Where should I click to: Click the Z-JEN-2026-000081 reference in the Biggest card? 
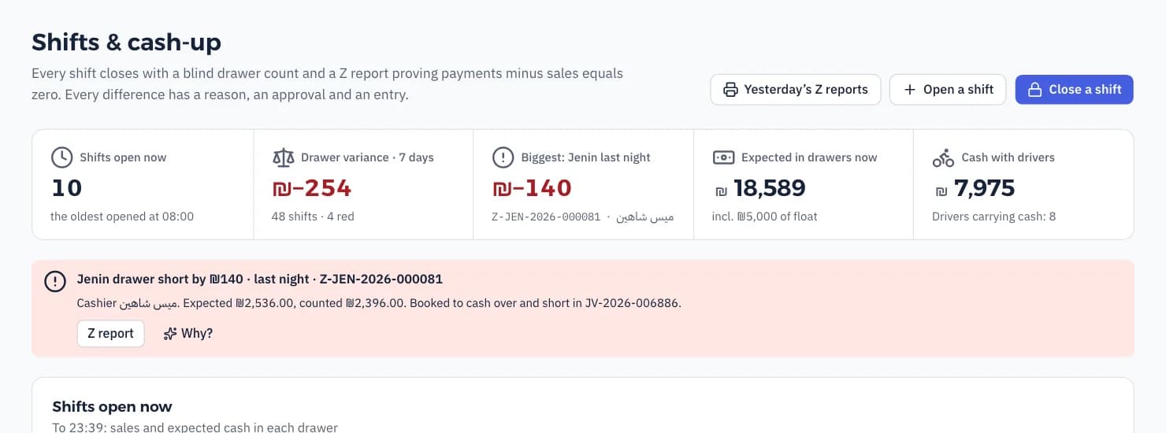point(546,216)
